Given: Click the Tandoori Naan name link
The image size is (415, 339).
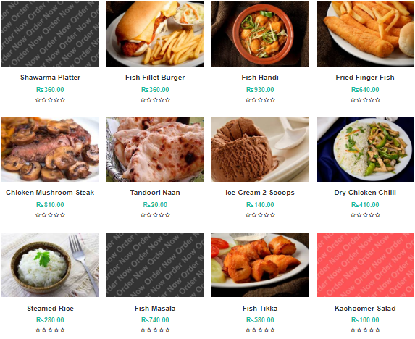Looking at the screenshot, I should click(155, 193).
